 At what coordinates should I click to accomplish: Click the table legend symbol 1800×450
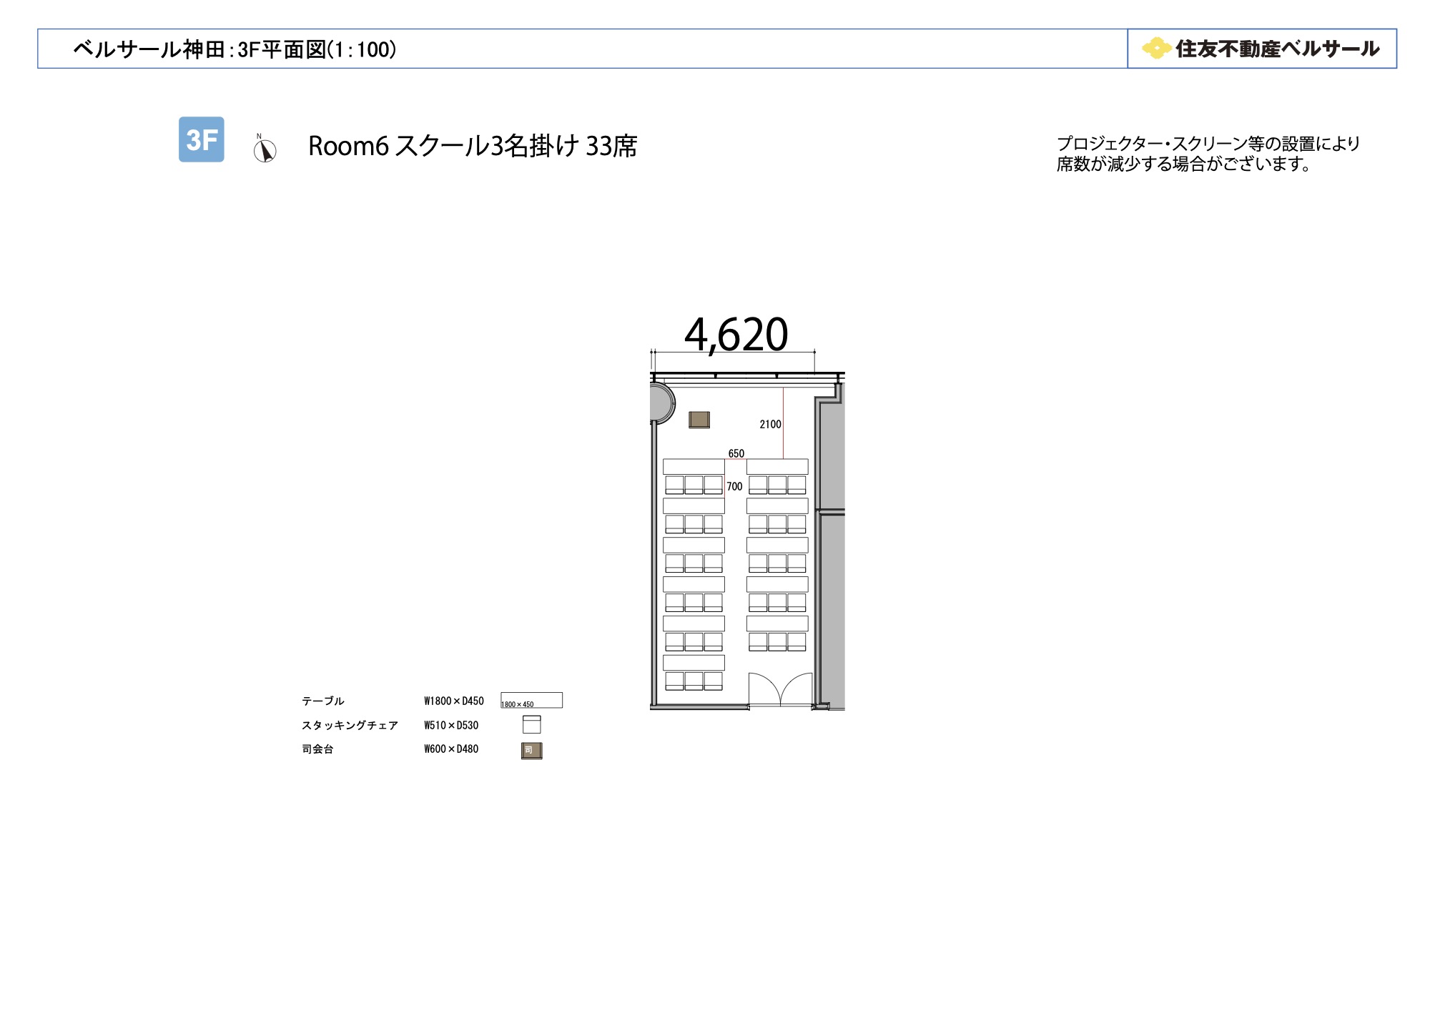coord(531,700)
